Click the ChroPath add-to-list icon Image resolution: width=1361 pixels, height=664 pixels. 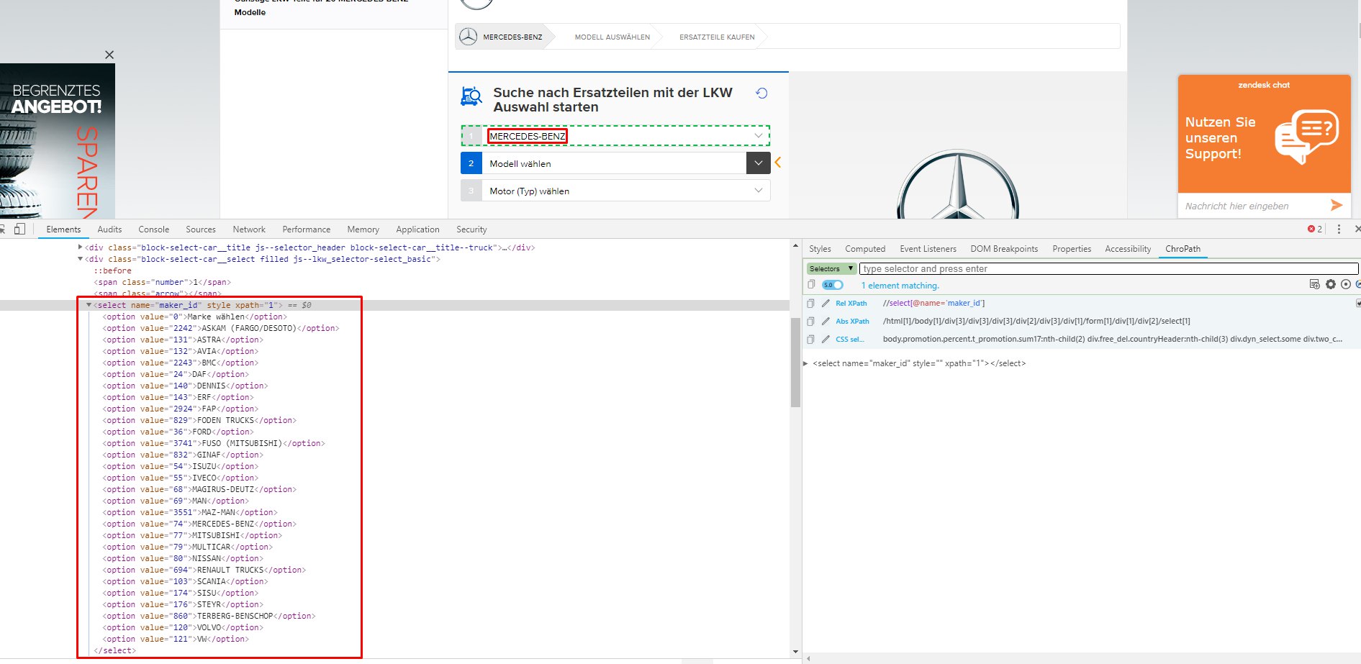point(1315,285)
